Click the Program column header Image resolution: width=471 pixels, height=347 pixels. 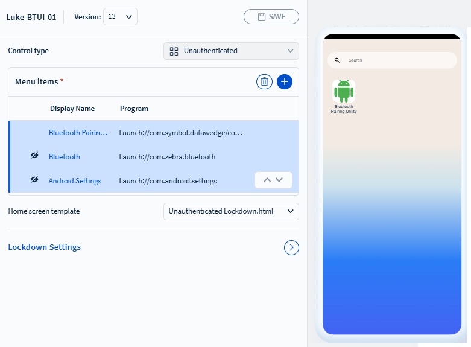(x=134, y=109)
